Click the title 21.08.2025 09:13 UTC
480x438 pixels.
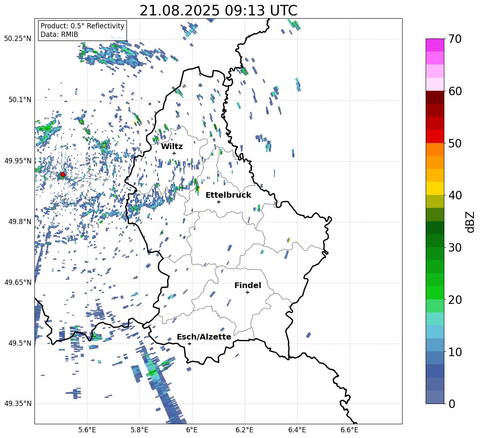pyautogui.click(x=218, y=11)
